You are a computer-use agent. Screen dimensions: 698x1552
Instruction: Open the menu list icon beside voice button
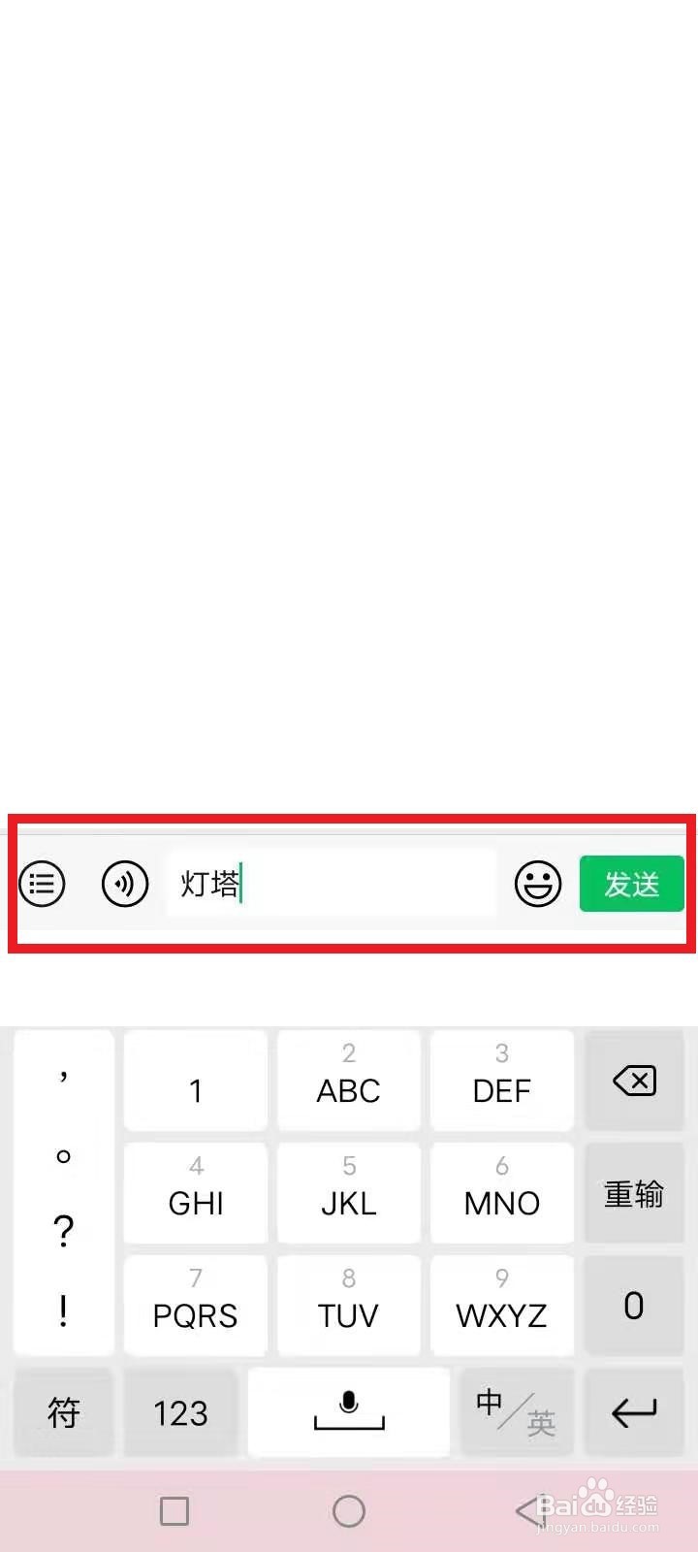point(42,884)
